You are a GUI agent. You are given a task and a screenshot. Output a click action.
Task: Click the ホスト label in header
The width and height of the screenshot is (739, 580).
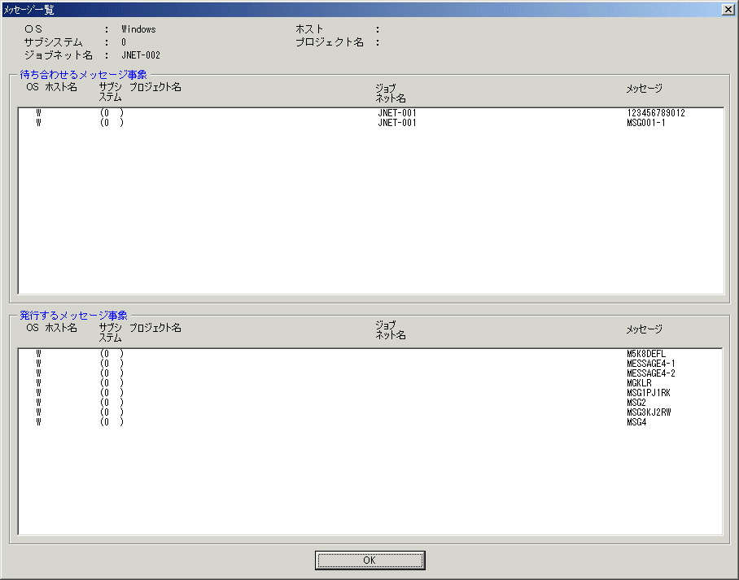click(x=309, y=29)
